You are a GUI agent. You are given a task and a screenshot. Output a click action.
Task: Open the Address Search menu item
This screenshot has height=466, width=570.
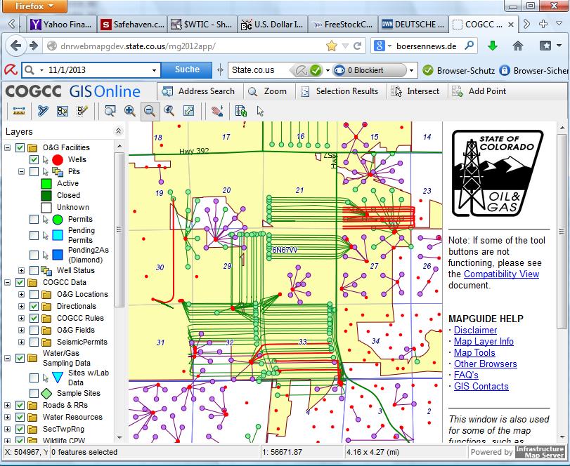(x=198, y=91)
